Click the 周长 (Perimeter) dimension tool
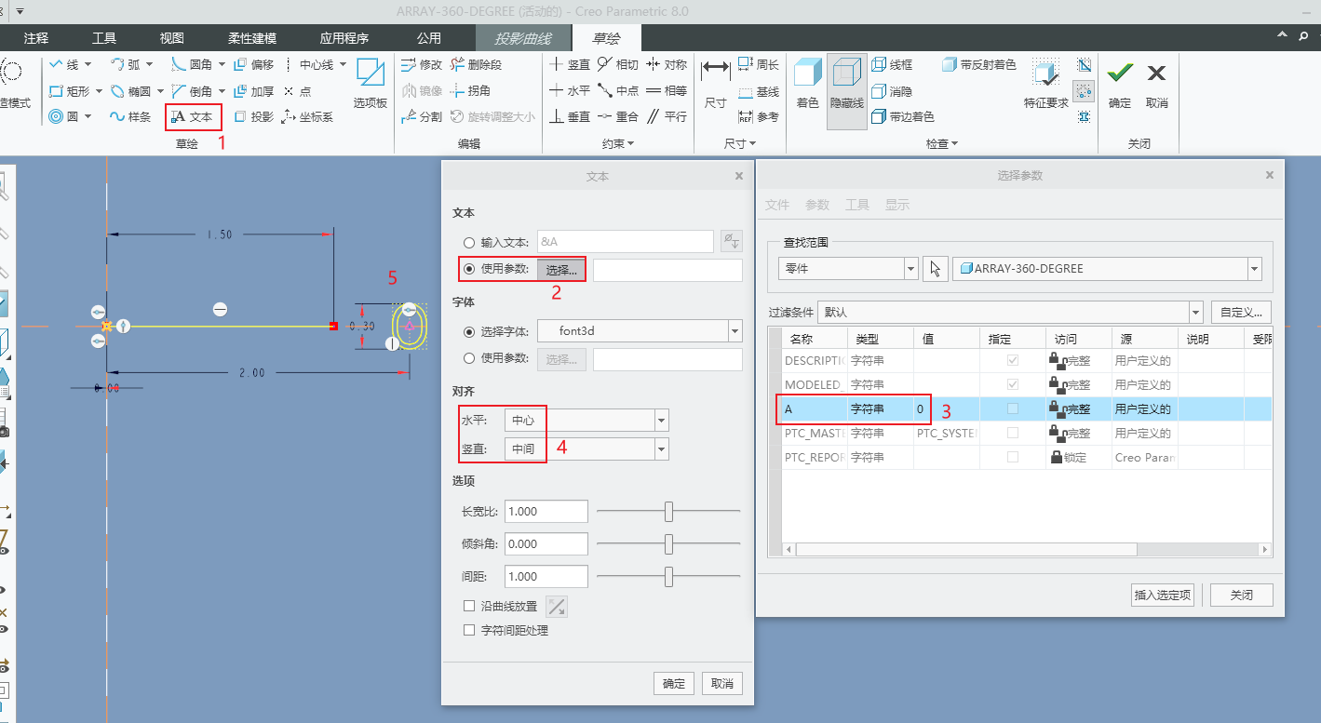1321x723 pixels. [758, 65]
